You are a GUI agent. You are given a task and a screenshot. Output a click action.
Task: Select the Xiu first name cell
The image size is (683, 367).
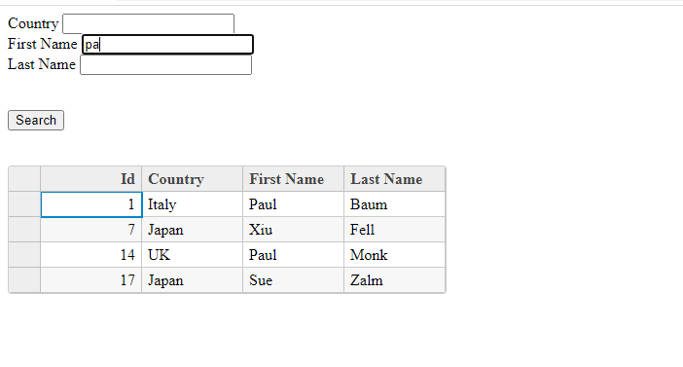point(293,230)
